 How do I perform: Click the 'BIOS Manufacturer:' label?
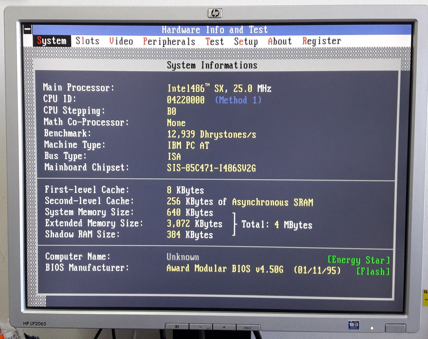(x=87, y=267)
